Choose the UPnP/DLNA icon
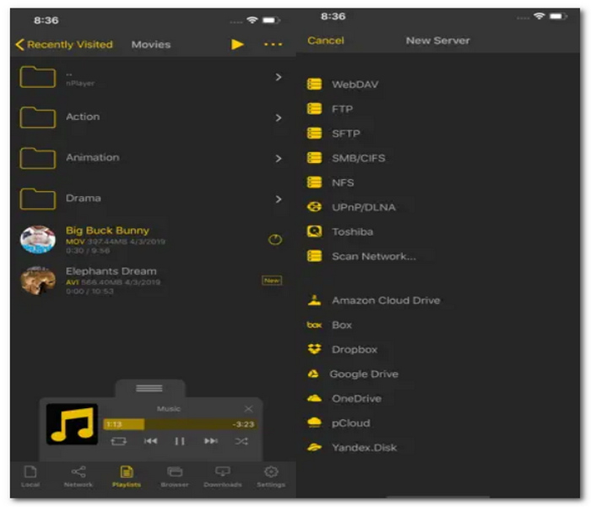591x507 pixels. (x=314, y=207)
